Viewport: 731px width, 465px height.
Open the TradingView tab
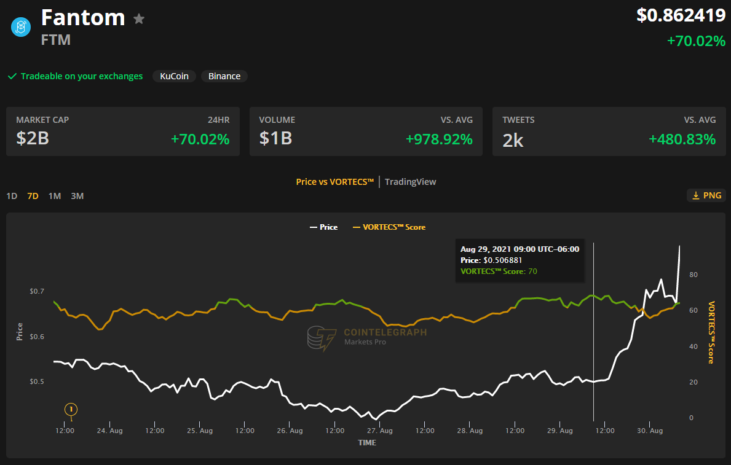[x=410, y=182]
